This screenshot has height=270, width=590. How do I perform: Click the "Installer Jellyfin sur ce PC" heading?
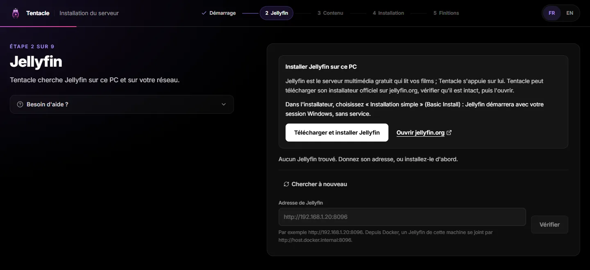(x=321, y=67)
